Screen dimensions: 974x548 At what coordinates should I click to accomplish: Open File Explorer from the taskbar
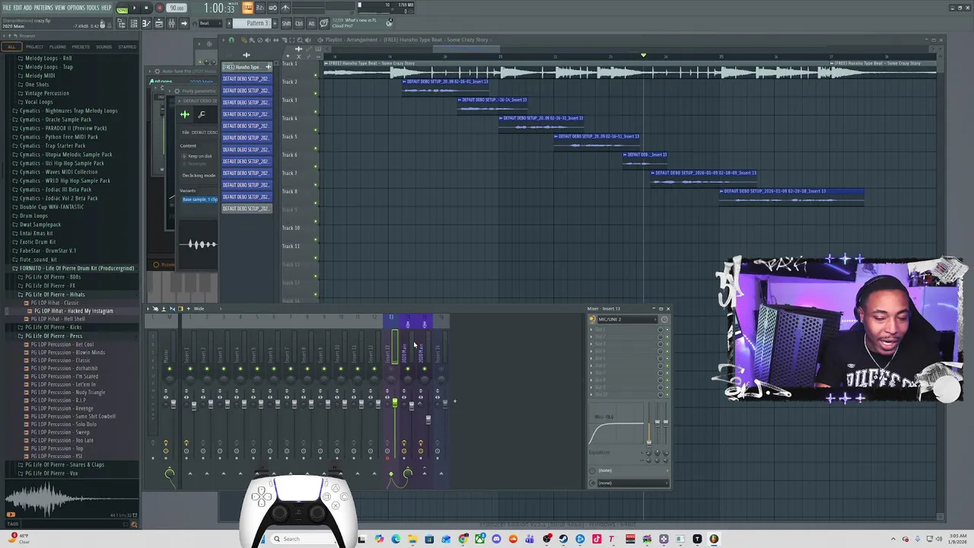[x=412, y=539]
